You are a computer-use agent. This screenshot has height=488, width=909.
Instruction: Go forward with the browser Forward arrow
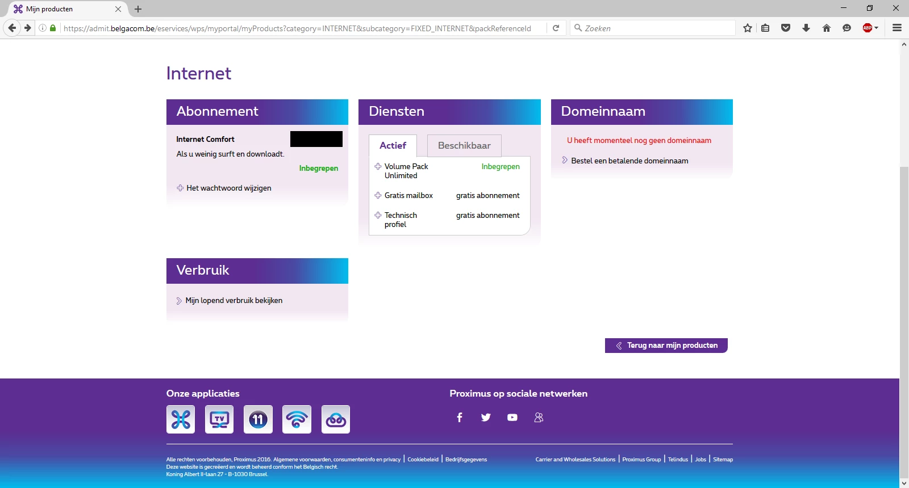27,28
